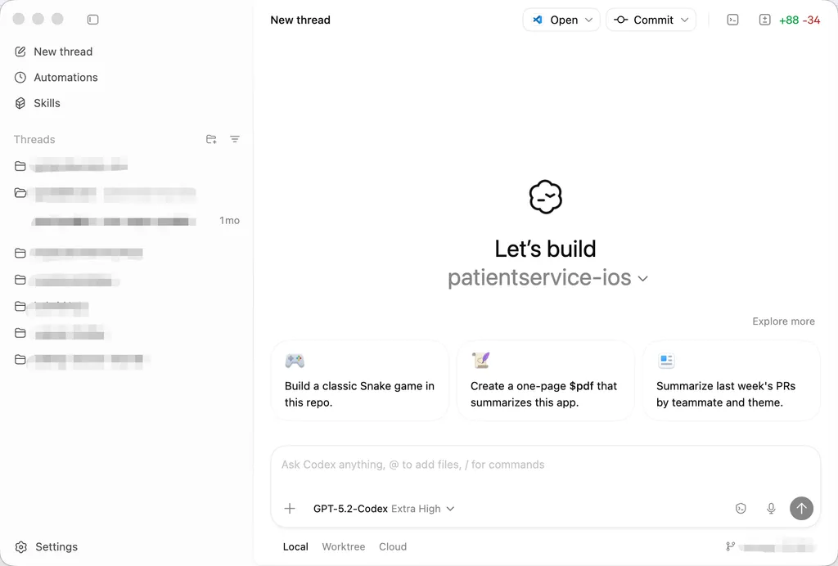Screen dimensions: 838x566
Task: Switch to the Worktree tab
Action: [343, 546]
